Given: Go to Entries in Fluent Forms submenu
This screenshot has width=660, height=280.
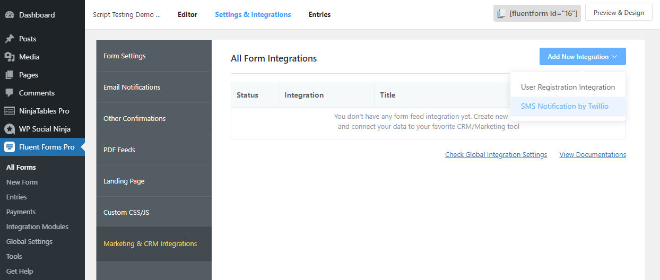Looking at the screenshot, I should pyautogui.click(x=16, y=197).
